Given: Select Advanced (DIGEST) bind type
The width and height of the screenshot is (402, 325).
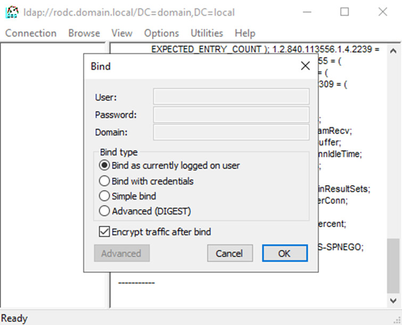Looking at the screenshot, I should [x=105, y=211].
